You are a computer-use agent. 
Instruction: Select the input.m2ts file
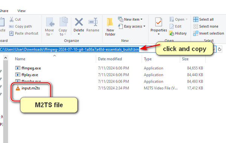[31, 88]
